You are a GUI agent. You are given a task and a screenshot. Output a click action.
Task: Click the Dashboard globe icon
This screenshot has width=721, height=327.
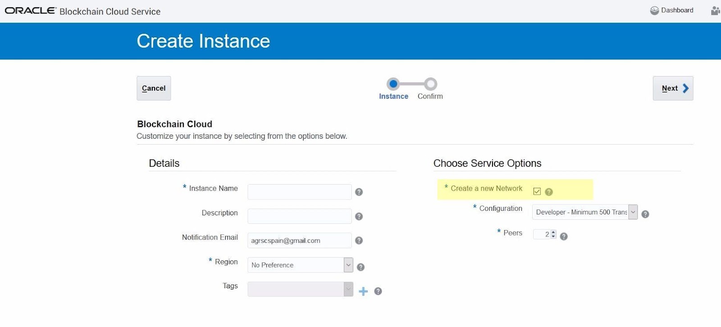[654, 10]
